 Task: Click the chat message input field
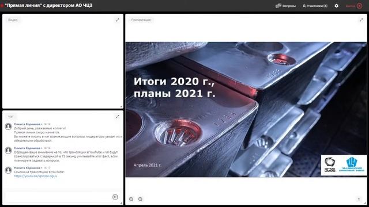point(58,197)
